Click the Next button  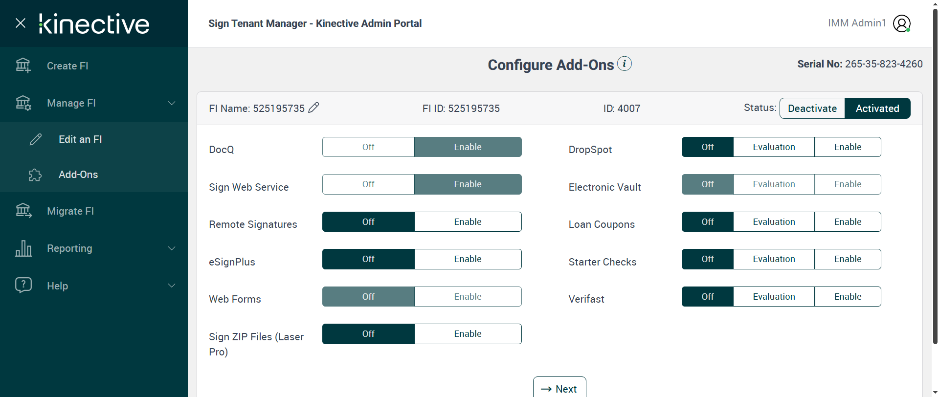click(x=559, y=389)
